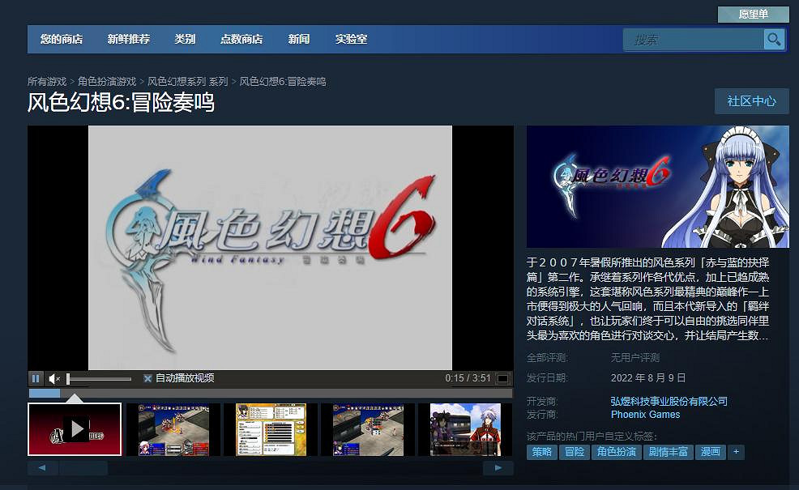Click the right arrow of the screenshot carousel
Screen dimensions: 799x490
tap(498, 467)
